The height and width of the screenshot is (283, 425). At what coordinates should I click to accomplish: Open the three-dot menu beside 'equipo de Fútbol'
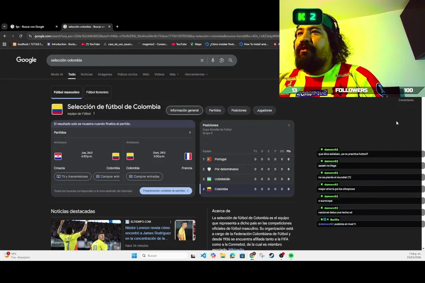(94, 114)
